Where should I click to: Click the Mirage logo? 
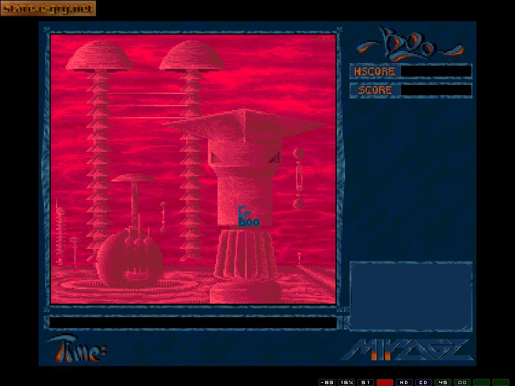click(407, 350)
